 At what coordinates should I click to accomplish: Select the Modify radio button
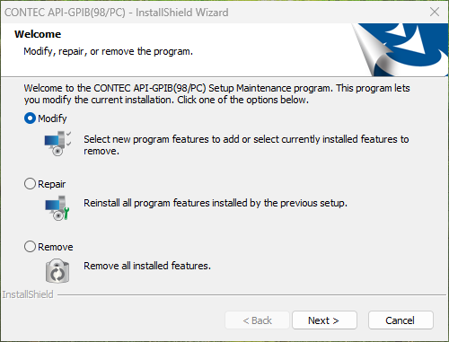(x=30, y=118)
